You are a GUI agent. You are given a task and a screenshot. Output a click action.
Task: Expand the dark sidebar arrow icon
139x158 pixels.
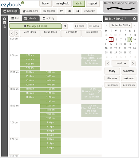pos(4,19)
